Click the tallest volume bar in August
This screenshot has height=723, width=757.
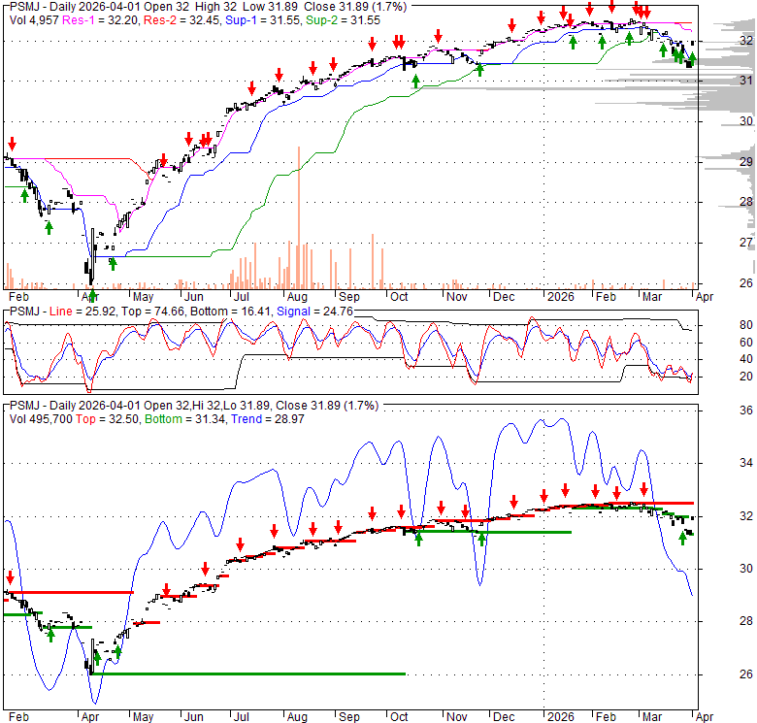click(x=299, y=215)
